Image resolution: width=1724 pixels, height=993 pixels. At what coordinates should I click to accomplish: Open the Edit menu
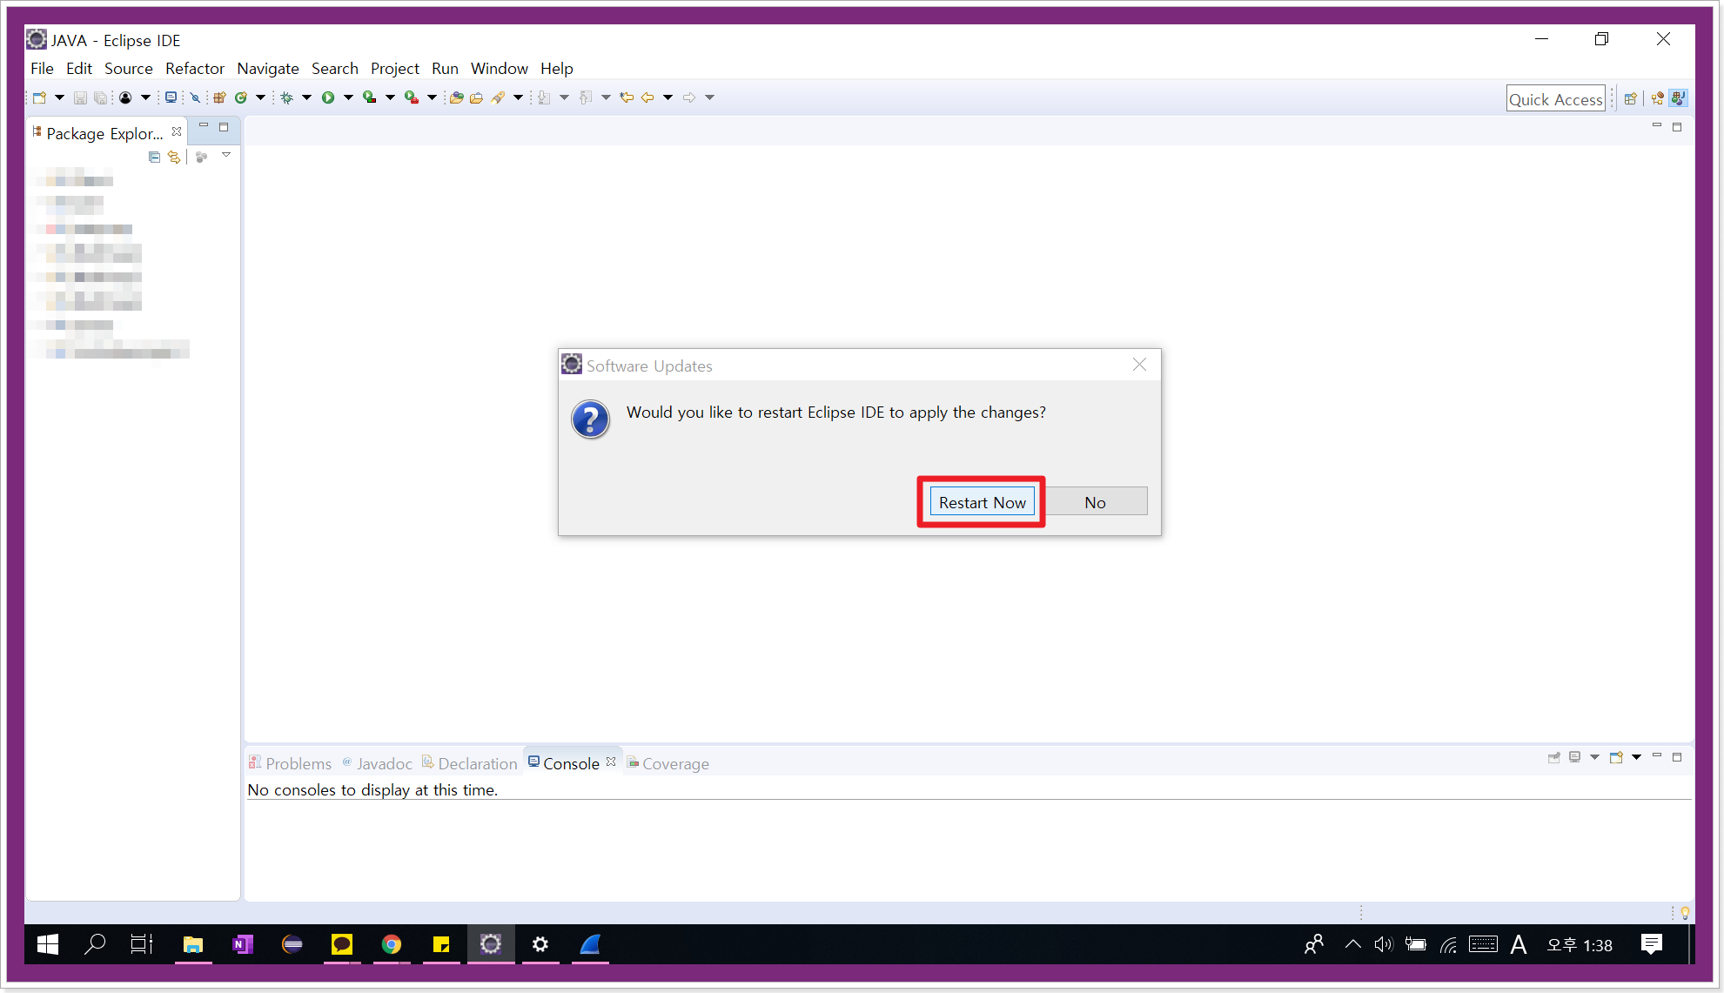click(78, 68)
